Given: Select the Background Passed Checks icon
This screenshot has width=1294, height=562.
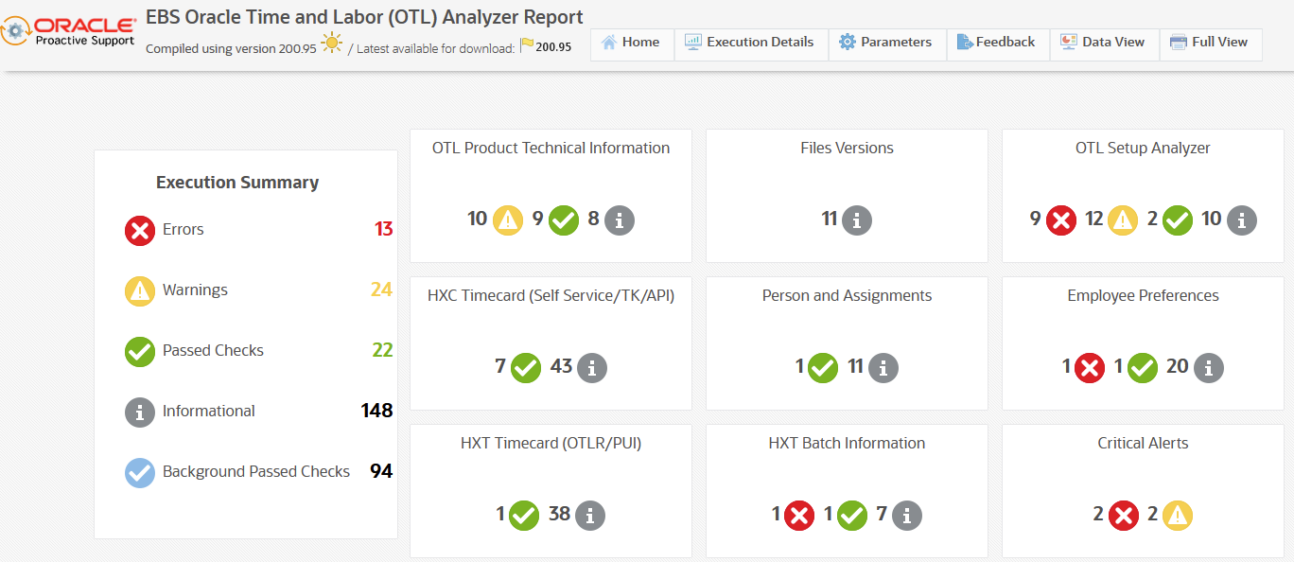Looking at the screenshot, I should click(139, 471).
